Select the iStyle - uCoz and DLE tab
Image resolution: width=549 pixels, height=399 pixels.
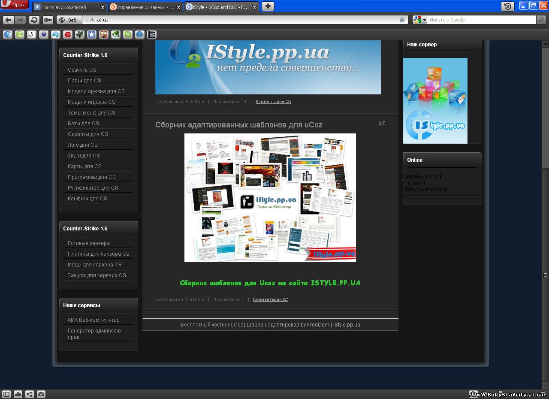pos(221,7)
